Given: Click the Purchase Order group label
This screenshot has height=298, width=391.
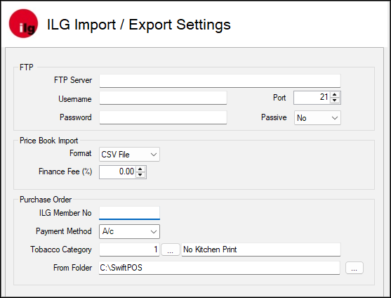Looking at the screenshot, I should [x=46, y=200].
